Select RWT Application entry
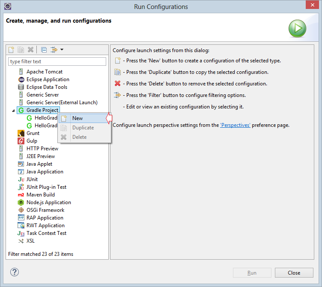This screenshot has width=322, height=287. click(x=45, y=225)
